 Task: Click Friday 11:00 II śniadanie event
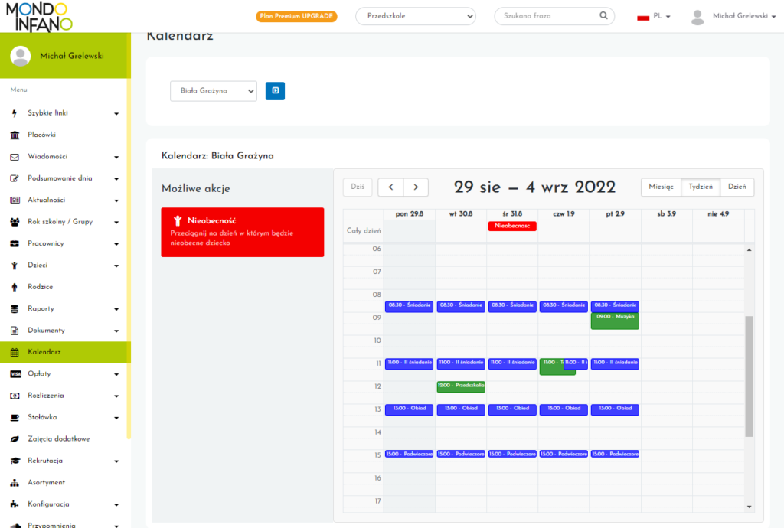click(615, 363)
